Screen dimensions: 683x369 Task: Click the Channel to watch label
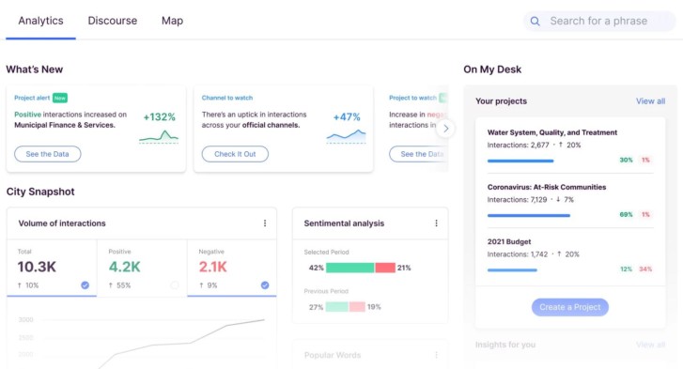pos(227,98)
